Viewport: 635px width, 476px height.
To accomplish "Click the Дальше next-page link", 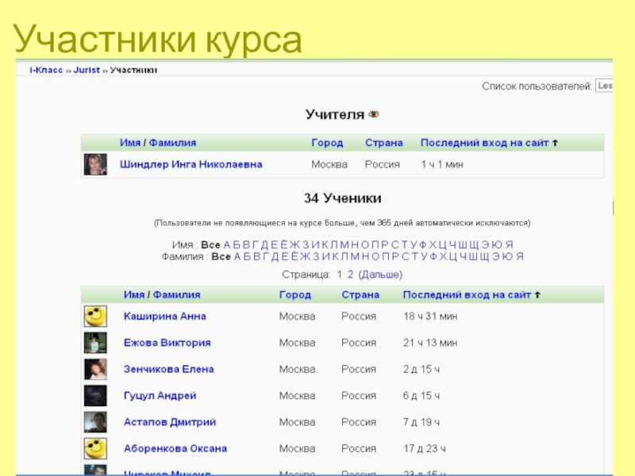I will pos(380,274).
